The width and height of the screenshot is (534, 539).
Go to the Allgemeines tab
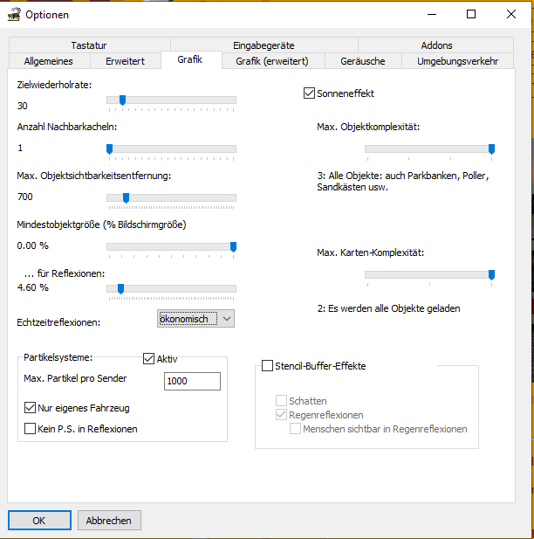pos(48,61)
